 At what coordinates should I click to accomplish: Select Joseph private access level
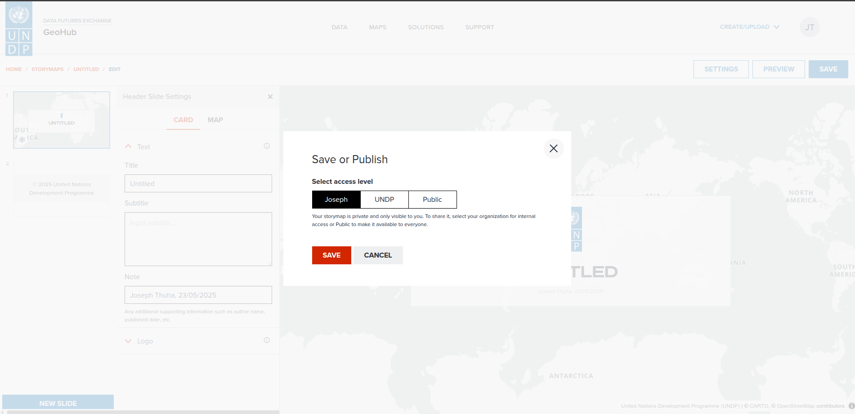[x=336, y=200]
